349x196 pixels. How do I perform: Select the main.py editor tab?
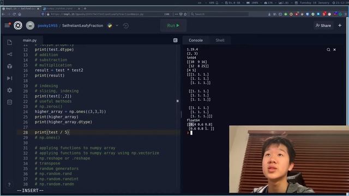click(29, 40)
